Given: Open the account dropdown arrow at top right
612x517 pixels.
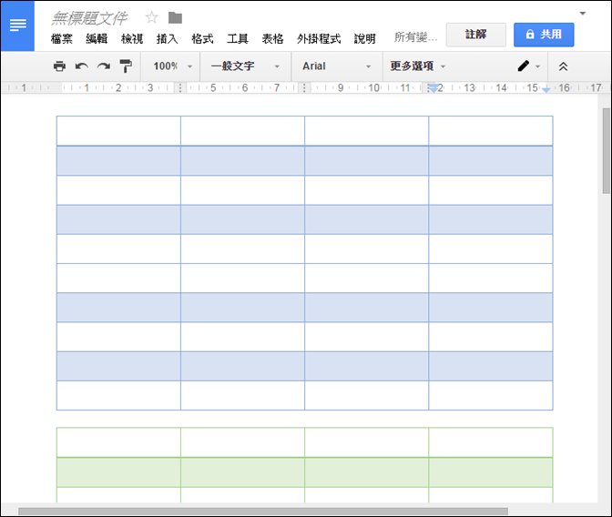Looking at the screenshot, I should [x=583, y=14].
